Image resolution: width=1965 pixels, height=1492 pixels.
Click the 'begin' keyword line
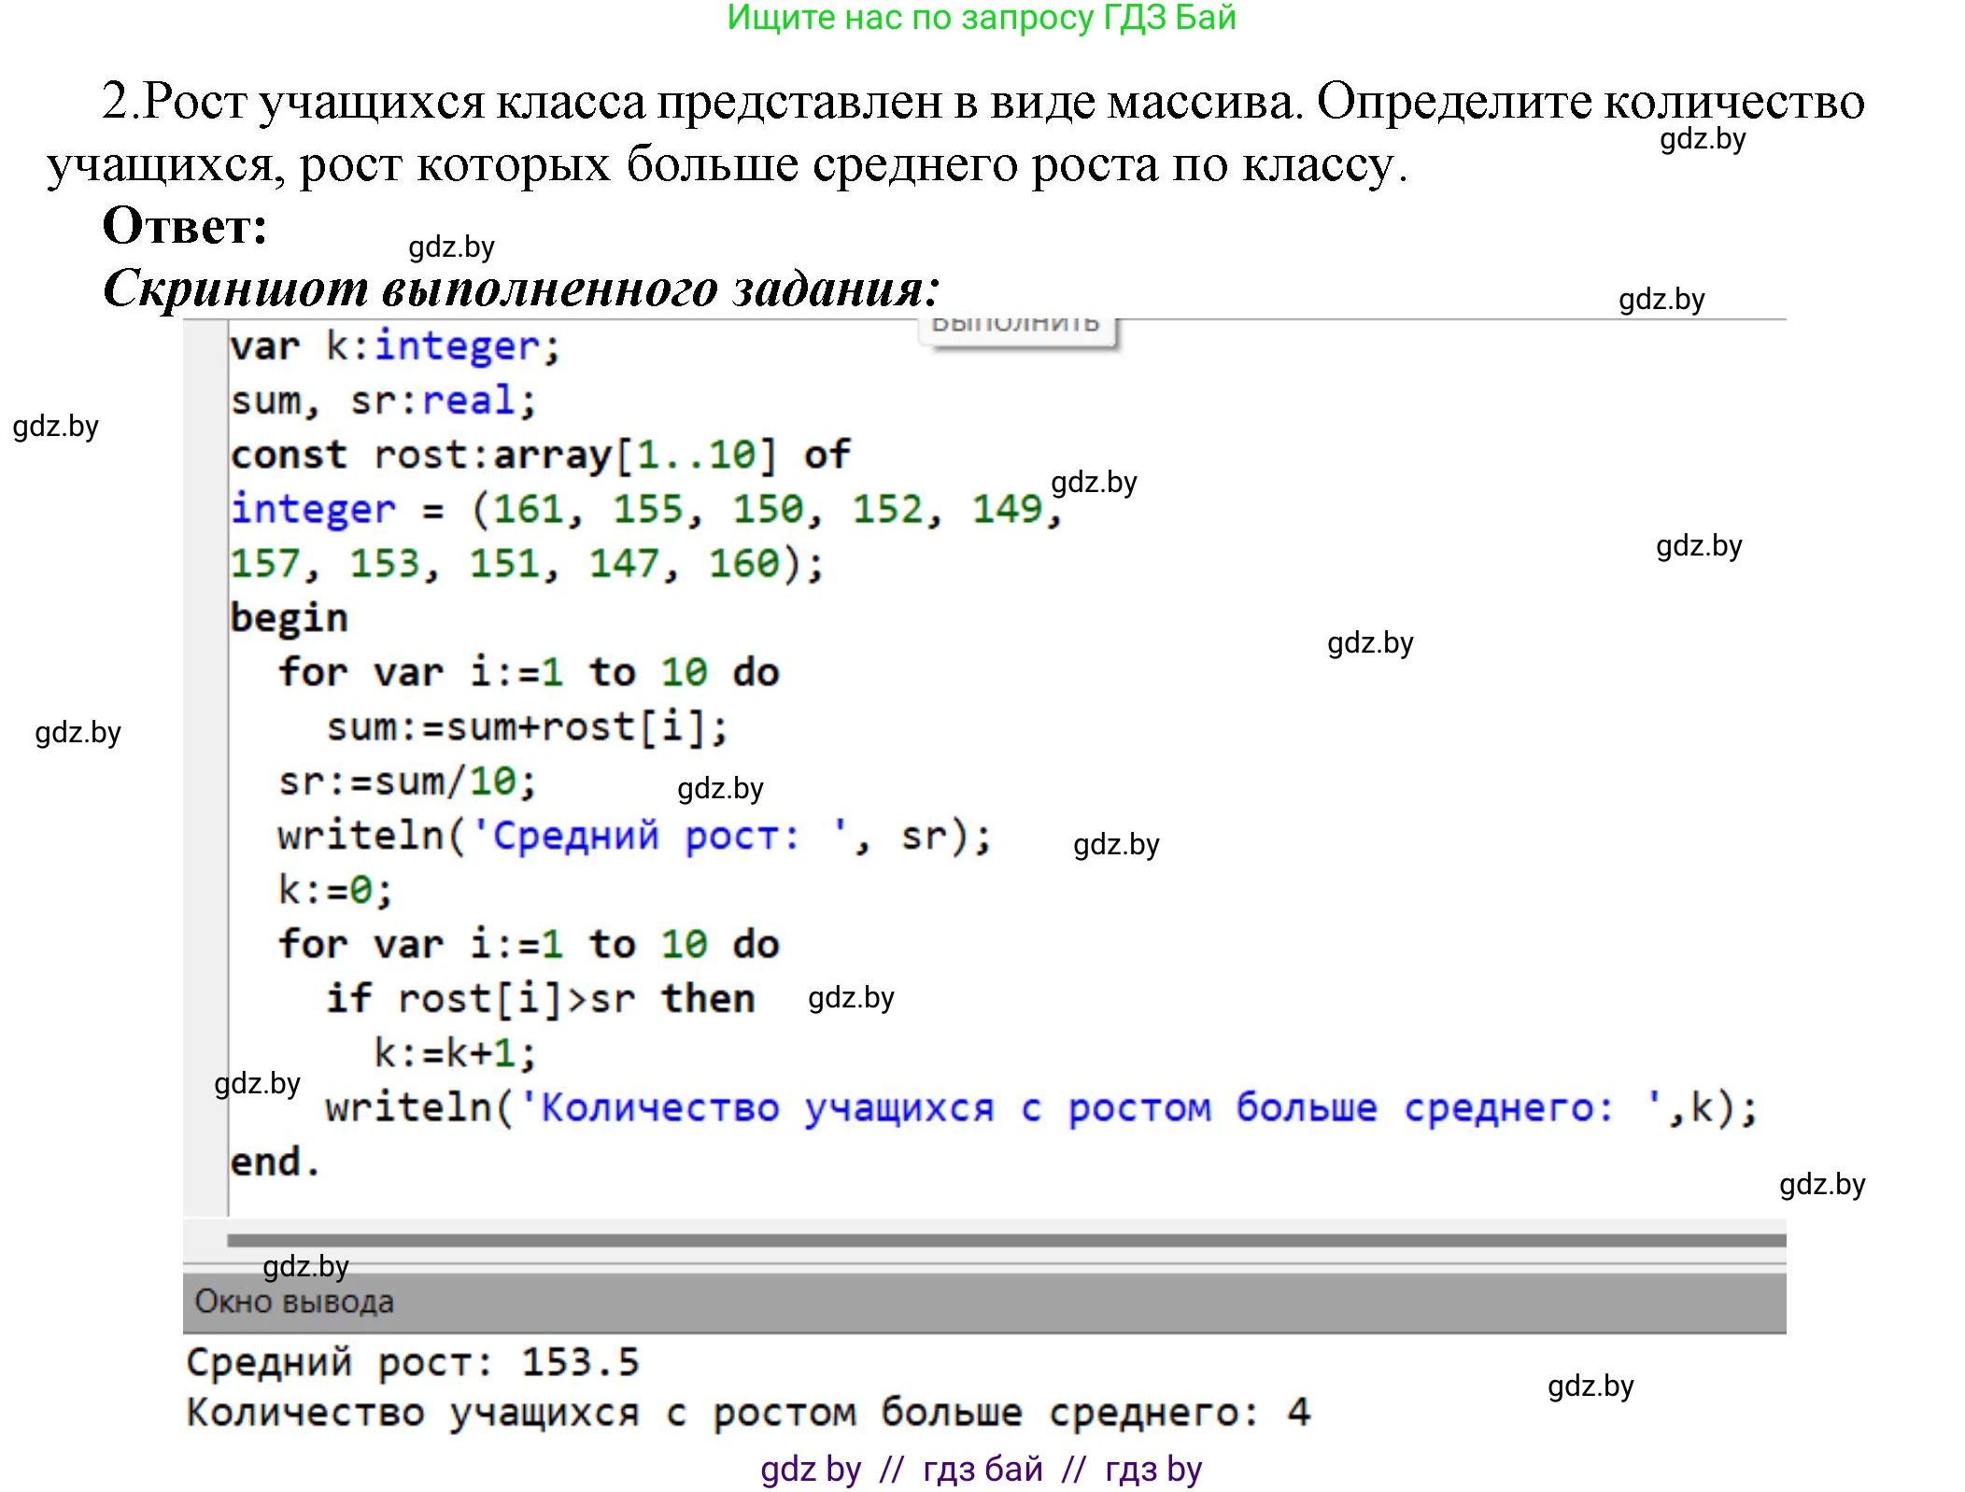[289, 618]
